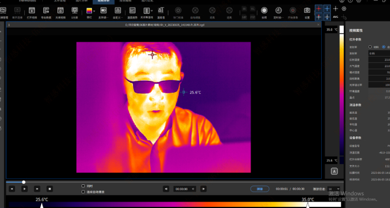
Task: Click the play button in playback controls
Action: pos(24,189)
